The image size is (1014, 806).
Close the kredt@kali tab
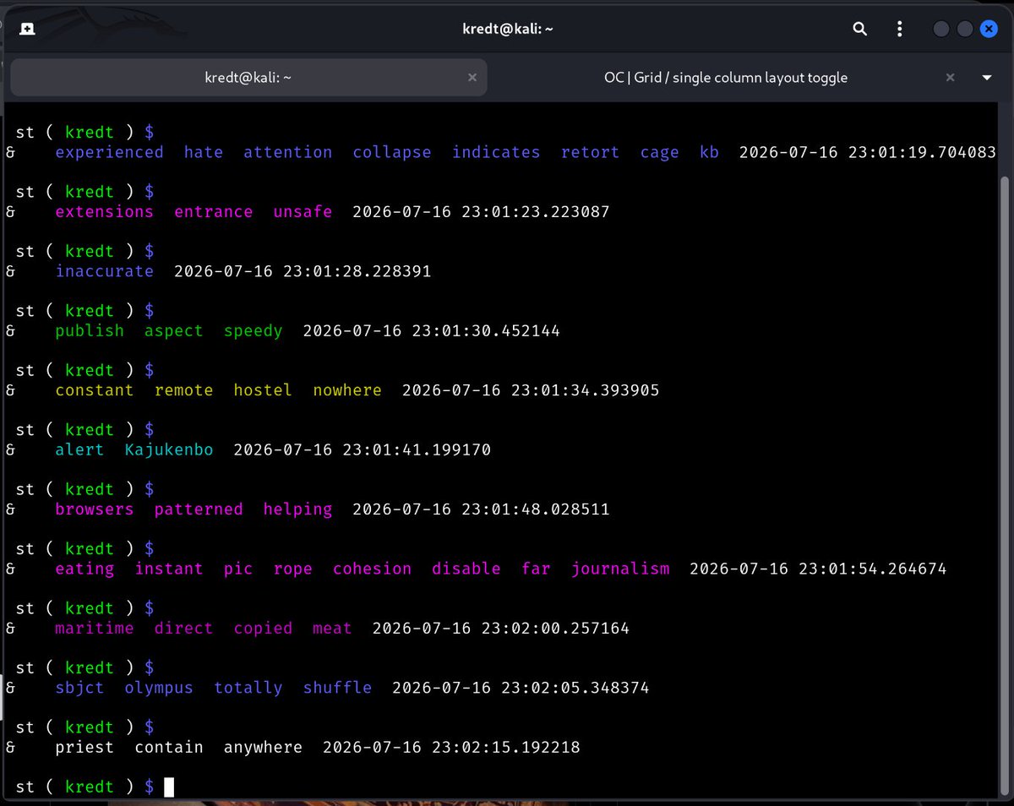click(472, 77)
